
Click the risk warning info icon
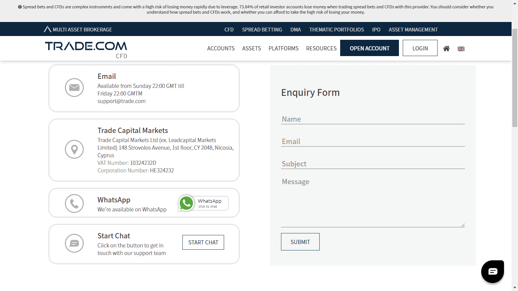(20, 7)
